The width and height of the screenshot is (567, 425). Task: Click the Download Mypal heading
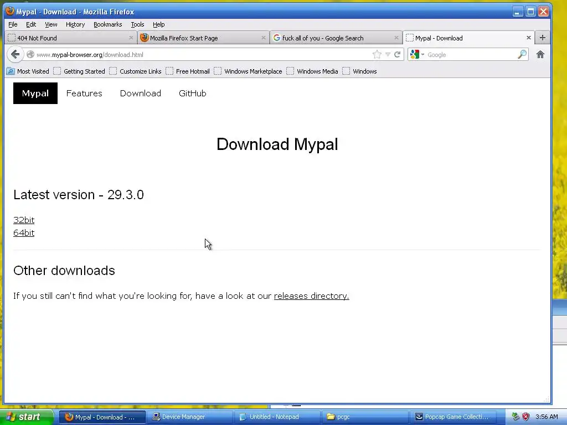pos(277,144)
